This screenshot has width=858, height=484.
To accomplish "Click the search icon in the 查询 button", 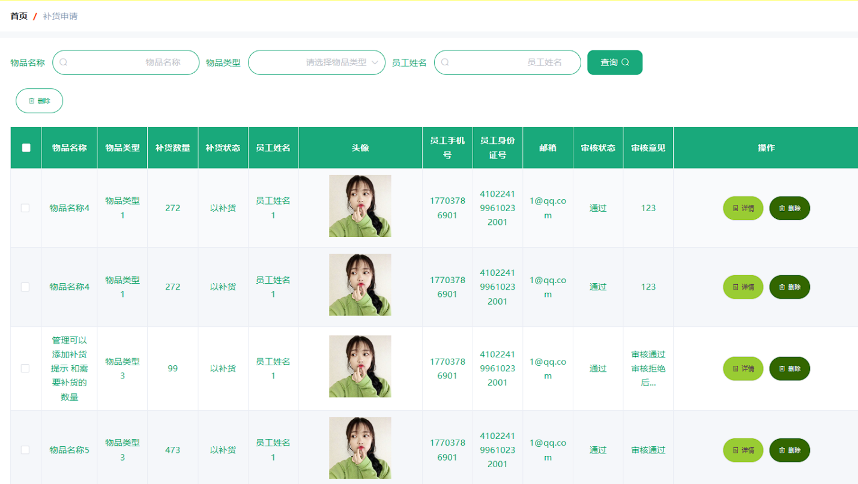I will [x=625, y=62].
